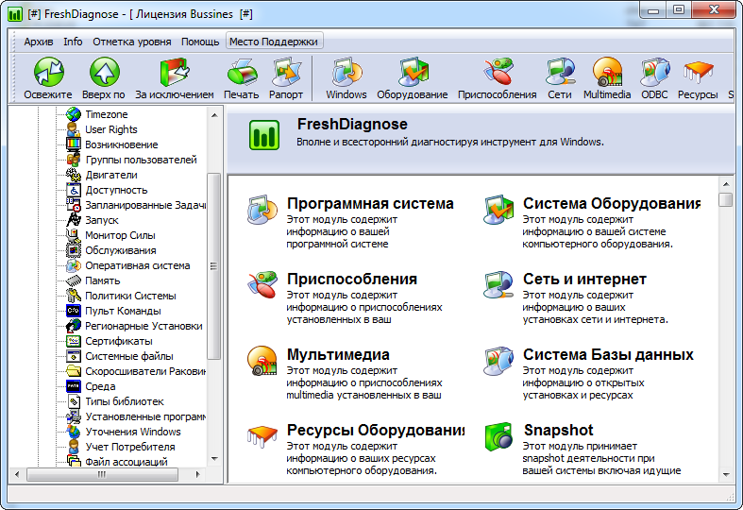This screenshot has height=510, width=743.
Task: Click the Печать printer icon
Action: pyautogui.click(x=242, y=72)
